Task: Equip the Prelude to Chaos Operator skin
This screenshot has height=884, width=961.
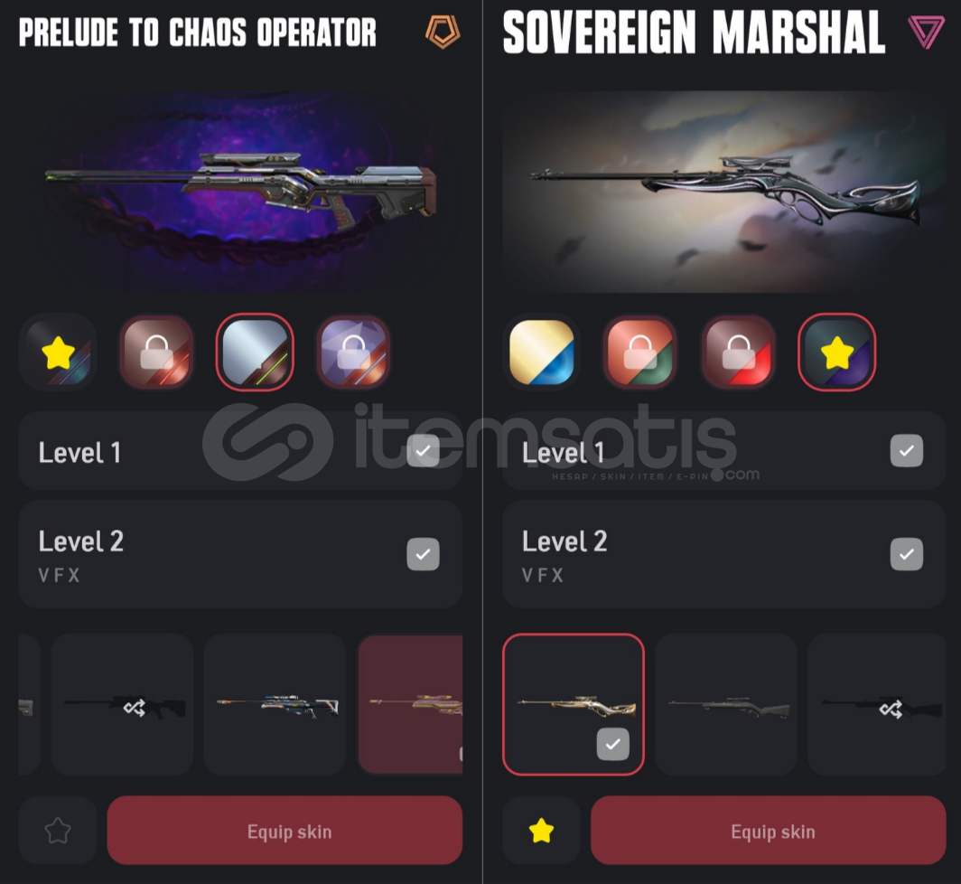Action: pyautogui.click(x=285, y=831)
